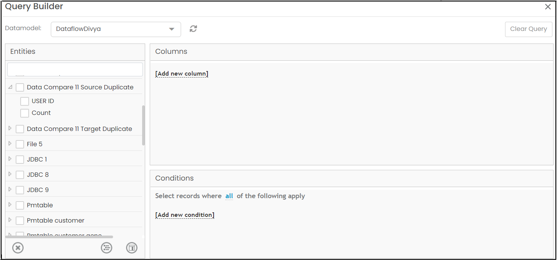Click the layout panel icon at entities bottom

132,248
